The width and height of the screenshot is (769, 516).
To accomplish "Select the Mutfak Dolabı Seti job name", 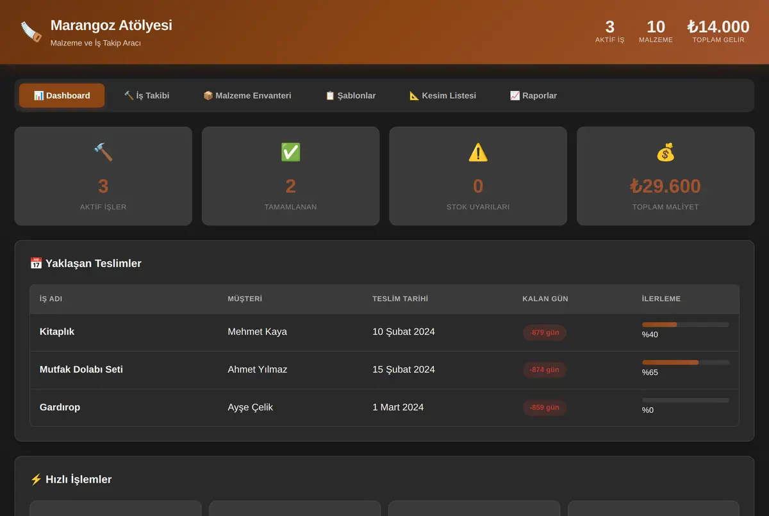I will click(x=81, y=369).
